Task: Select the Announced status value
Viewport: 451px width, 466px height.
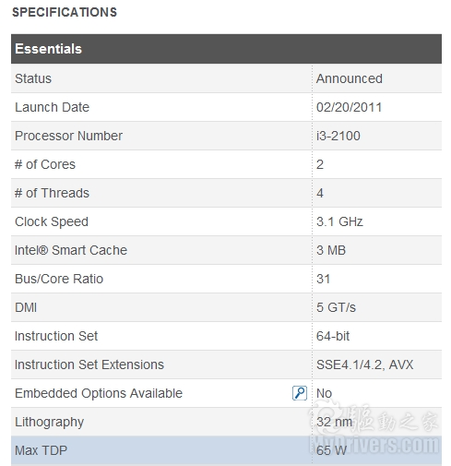Action: coord(350,78)
